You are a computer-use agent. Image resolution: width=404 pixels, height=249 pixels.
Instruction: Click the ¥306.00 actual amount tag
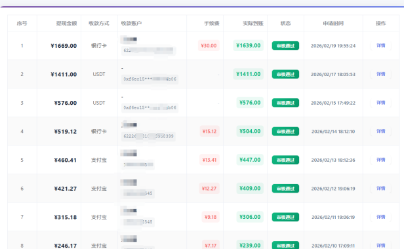click(250, 217)
